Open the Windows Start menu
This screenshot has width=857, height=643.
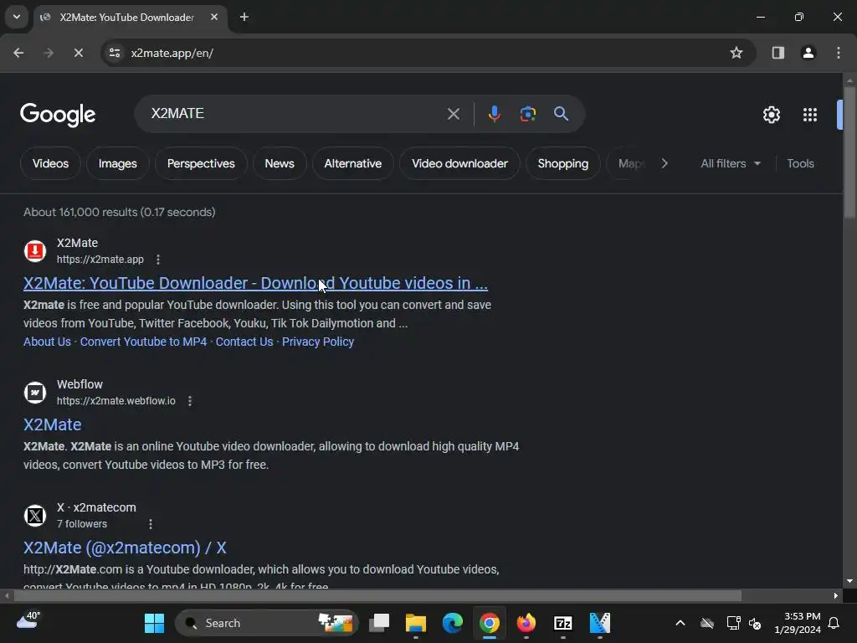click(x=154, y=623)
